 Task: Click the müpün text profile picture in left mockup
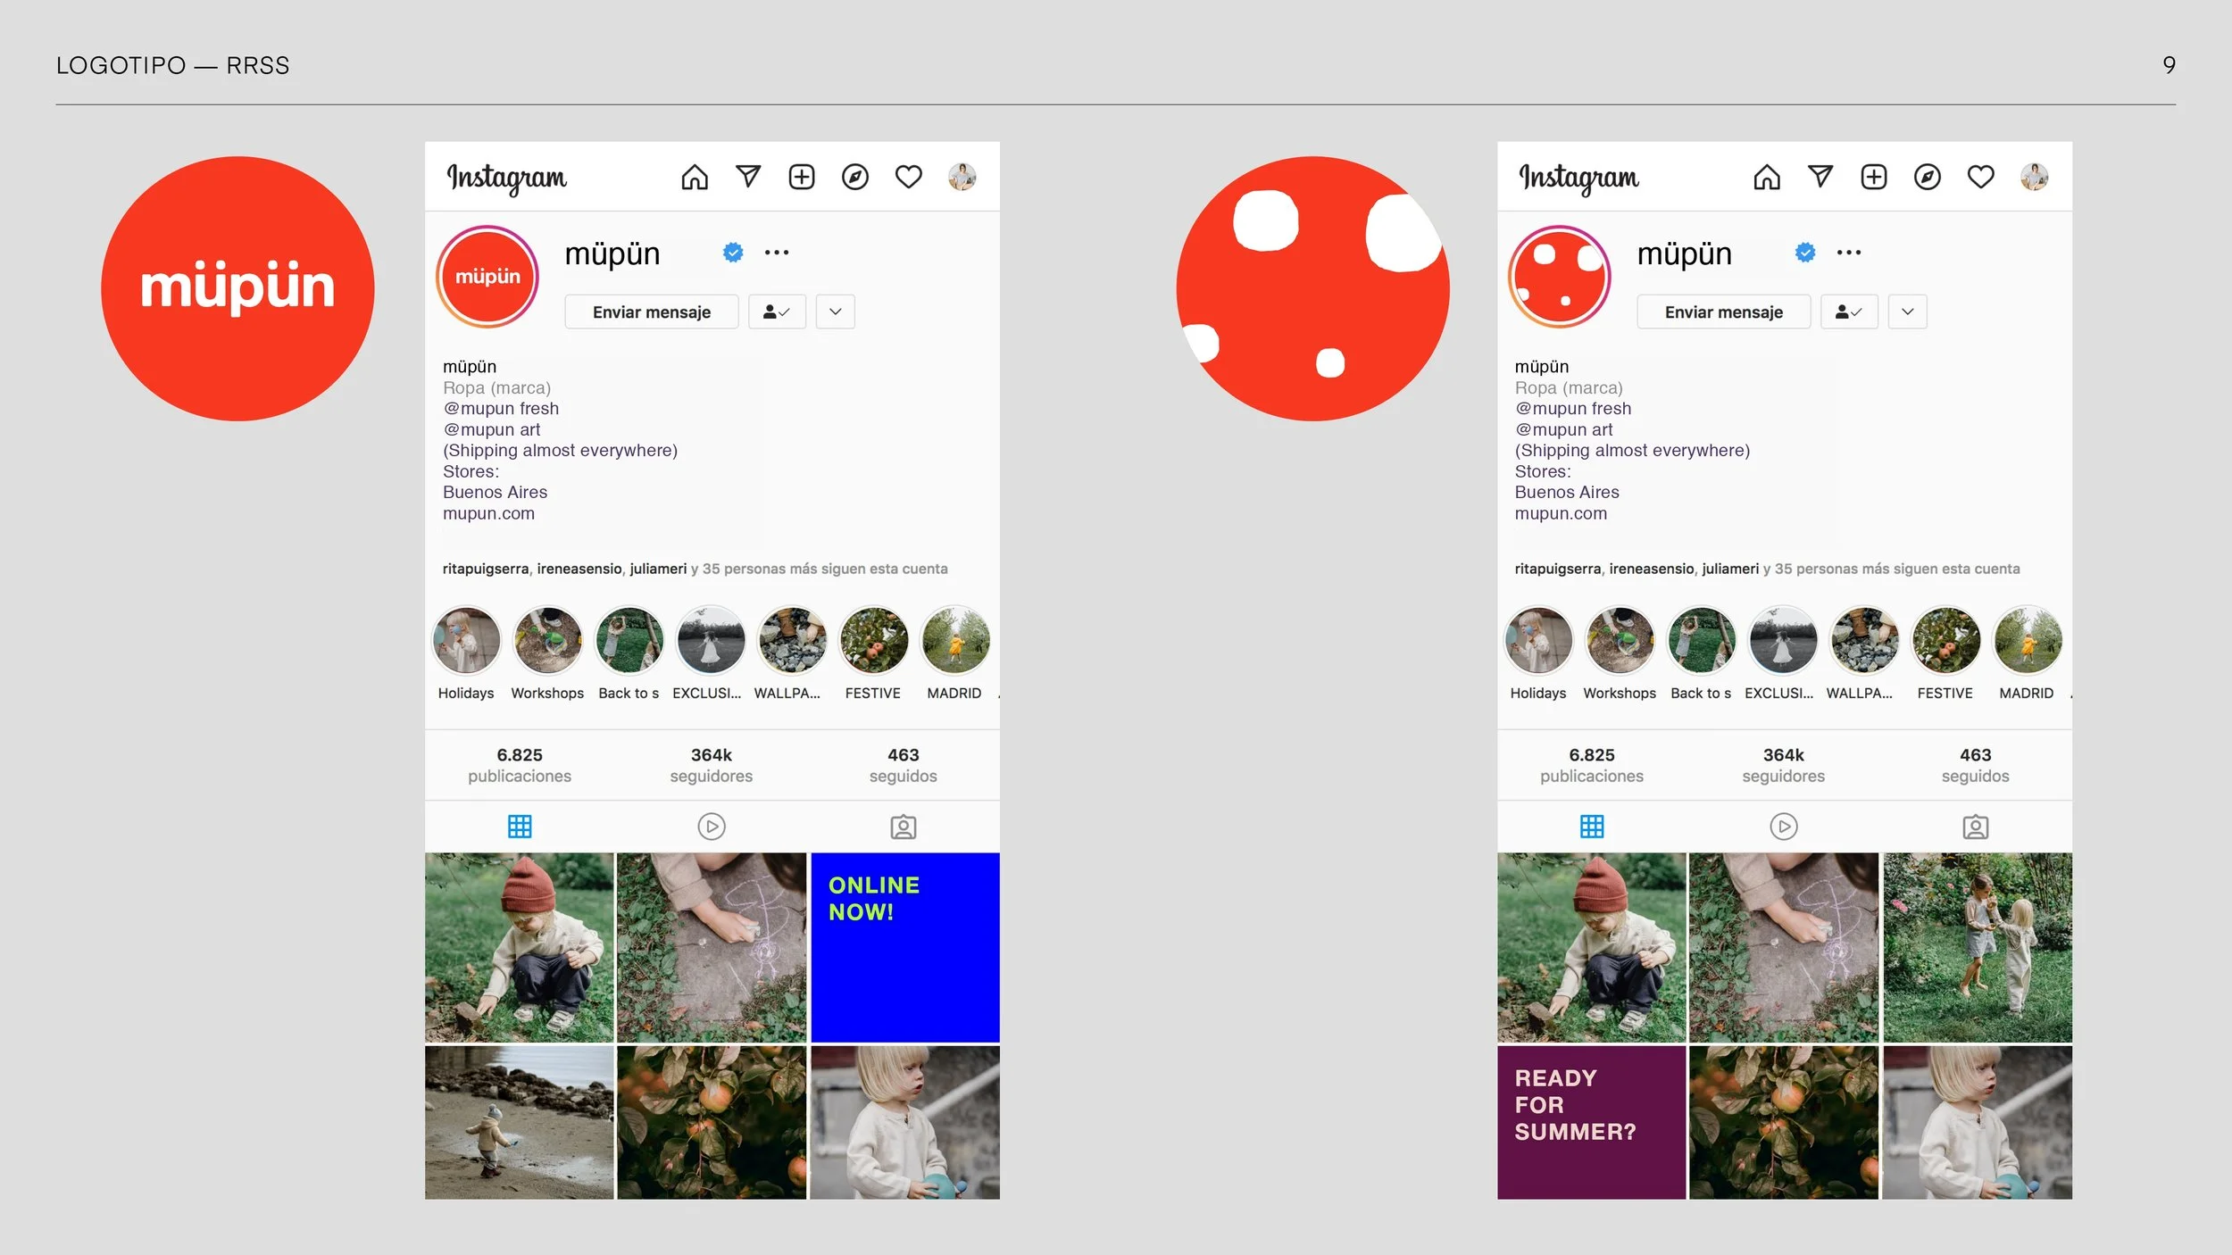[x=487, y=277]
